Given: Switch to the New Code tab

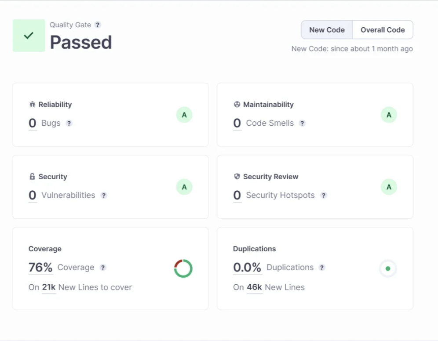Looking at the screenshot, I should click(x=327, y=30).
